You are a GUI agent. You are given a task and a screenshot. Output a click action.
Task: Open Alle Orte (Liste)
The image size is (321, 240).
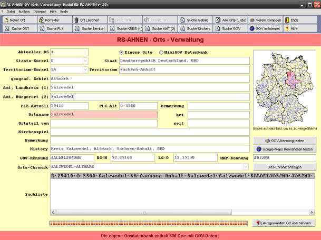230,20
